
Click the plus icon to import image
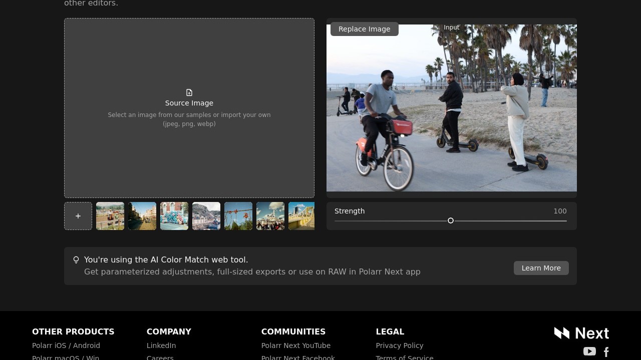[78, 216]
